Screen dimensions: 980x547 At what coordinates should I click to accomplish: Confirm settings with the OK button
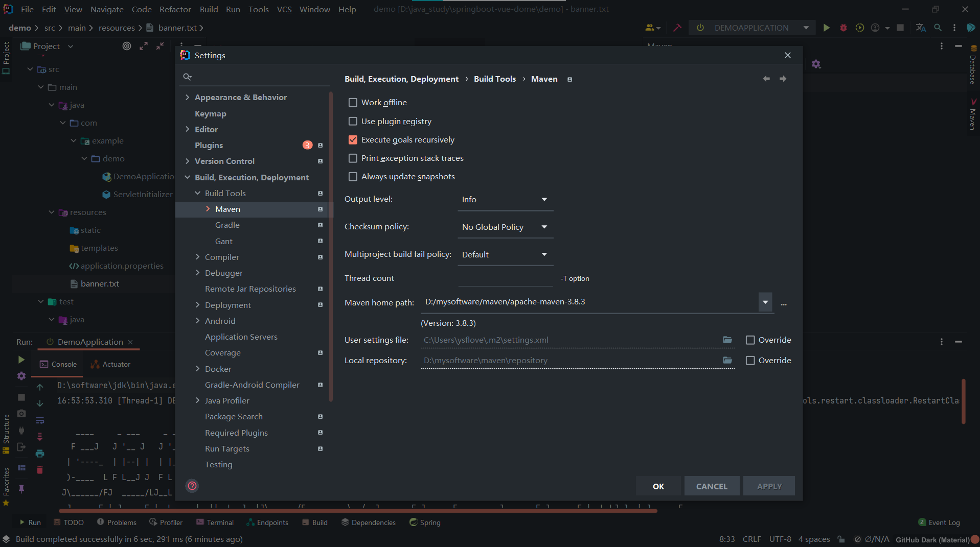coord(658,486)
